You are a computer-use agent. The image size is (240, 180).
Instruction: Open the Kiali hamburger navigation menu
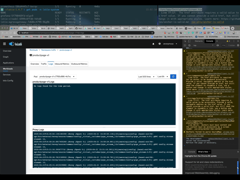pyautogui.click(x=4, y=44)
